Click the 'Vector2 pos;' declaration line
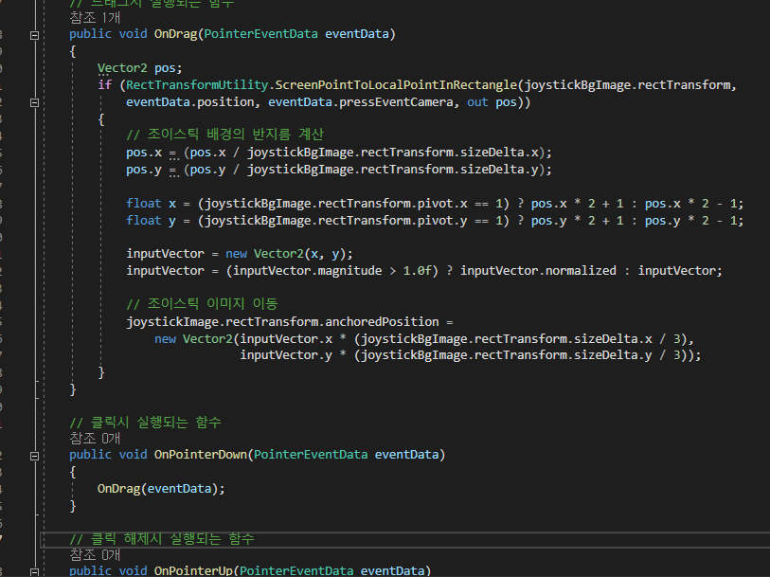Image resolution: width=770 pixels, height=577 pixels. 139,68
